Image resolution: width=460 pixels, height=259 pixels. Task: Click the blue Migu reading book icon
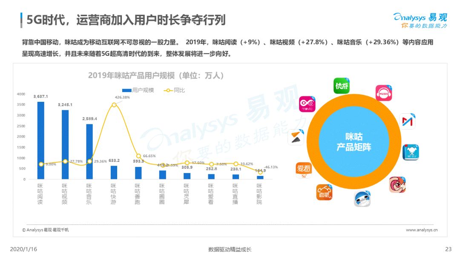click(411, 152)
